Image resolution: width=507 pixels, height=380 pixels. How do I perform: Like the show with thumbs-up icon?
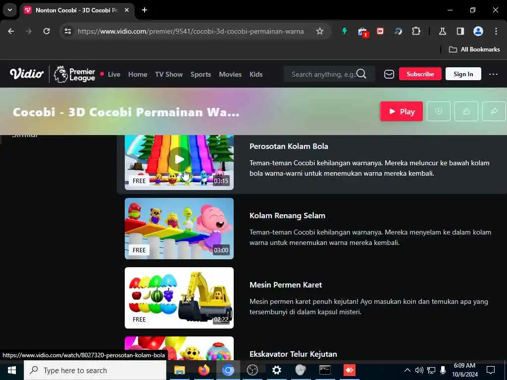466,111
